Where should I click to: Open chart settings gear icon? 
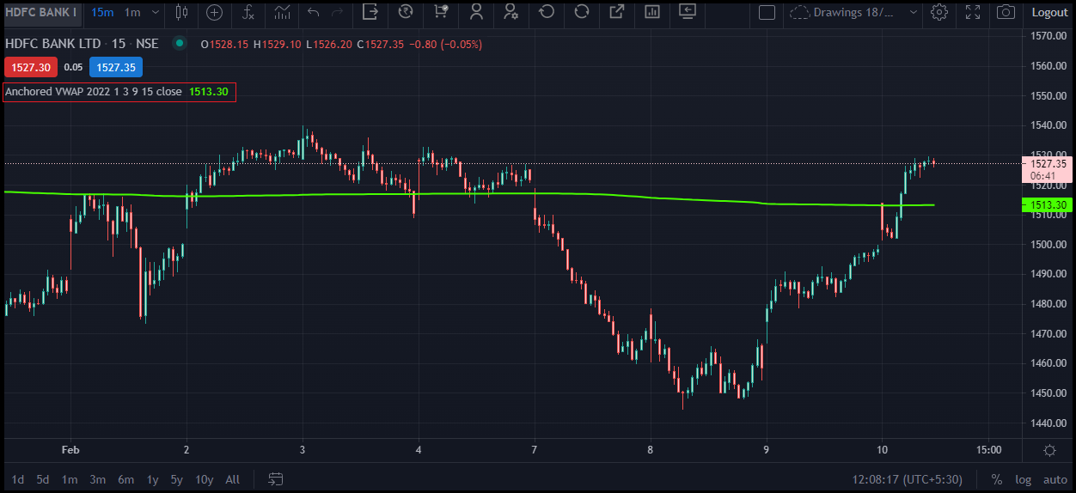point(939,12)
